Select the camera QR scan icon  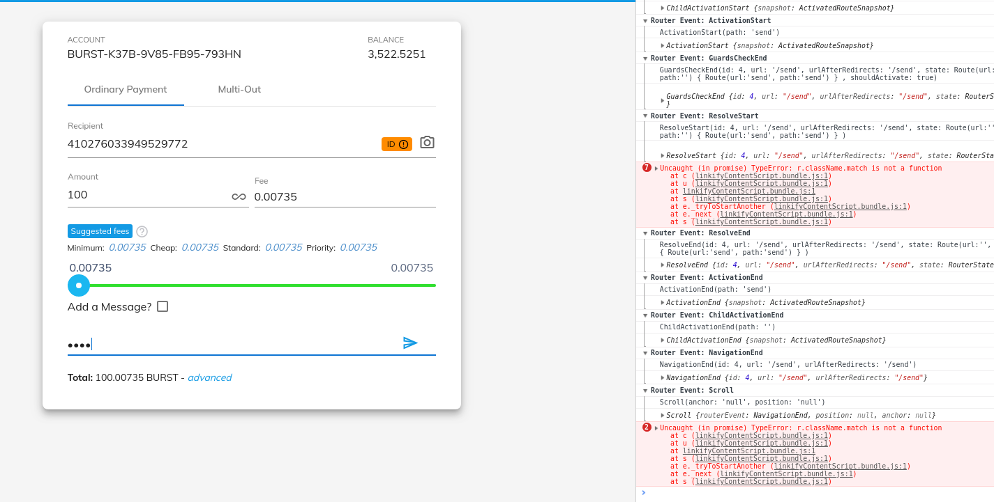(426, 143)
